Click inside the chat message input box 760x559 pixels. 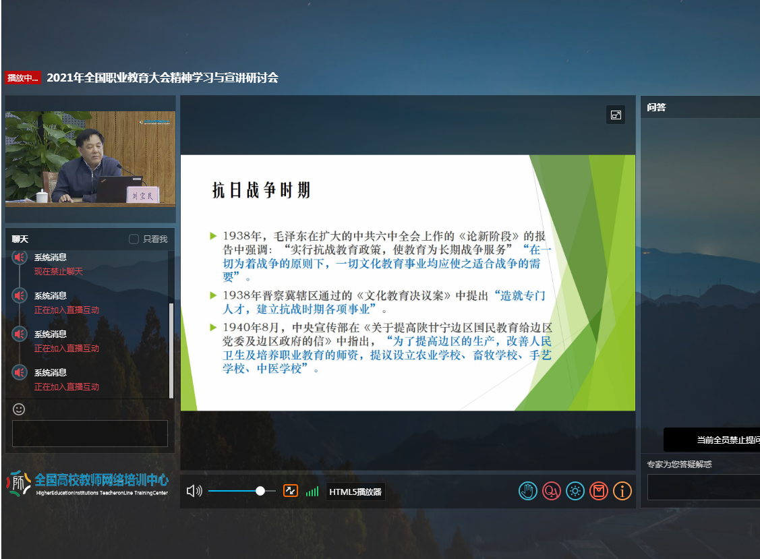(90, 434)
